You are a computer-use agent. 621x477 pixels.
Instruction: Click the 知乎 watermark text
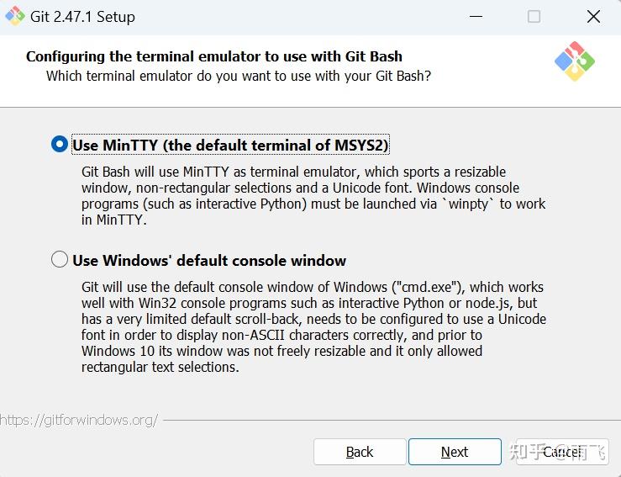528,453
